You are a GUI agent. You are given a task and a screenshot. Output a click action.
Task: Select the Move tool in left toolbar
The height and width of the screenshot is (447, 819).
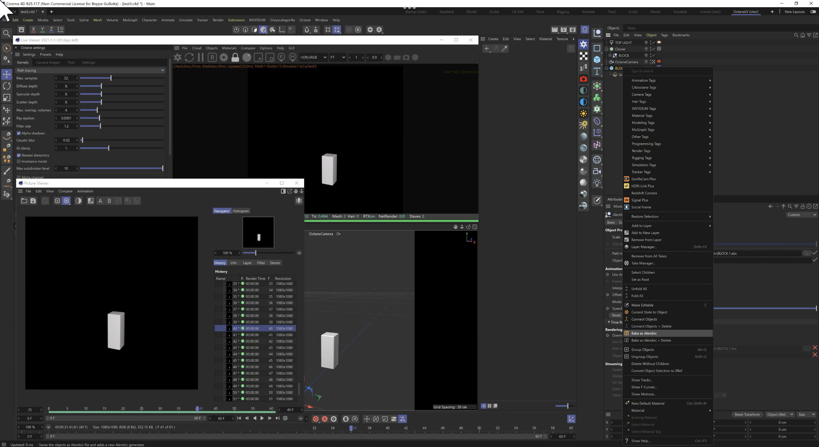click(7, 74)
